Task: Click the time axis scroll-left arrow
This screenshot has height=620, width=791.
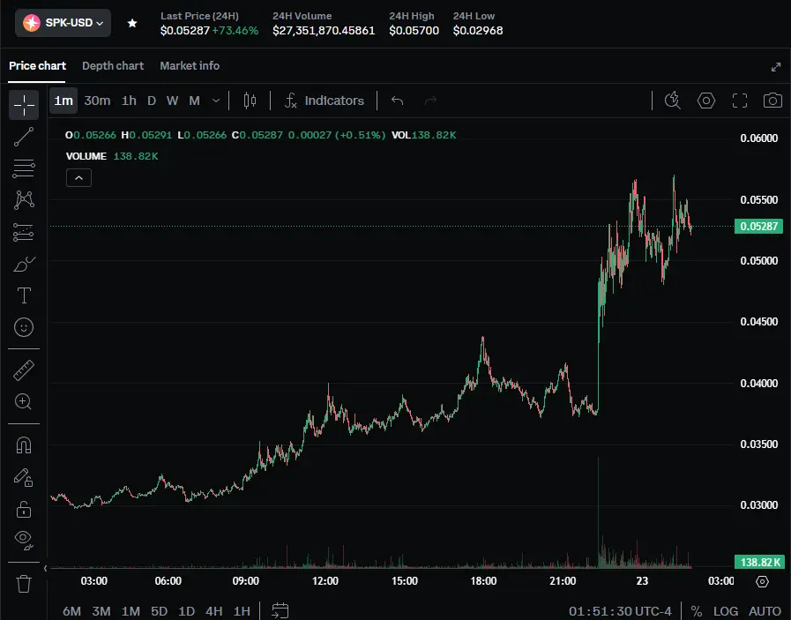Action: [x=45, y=569]
